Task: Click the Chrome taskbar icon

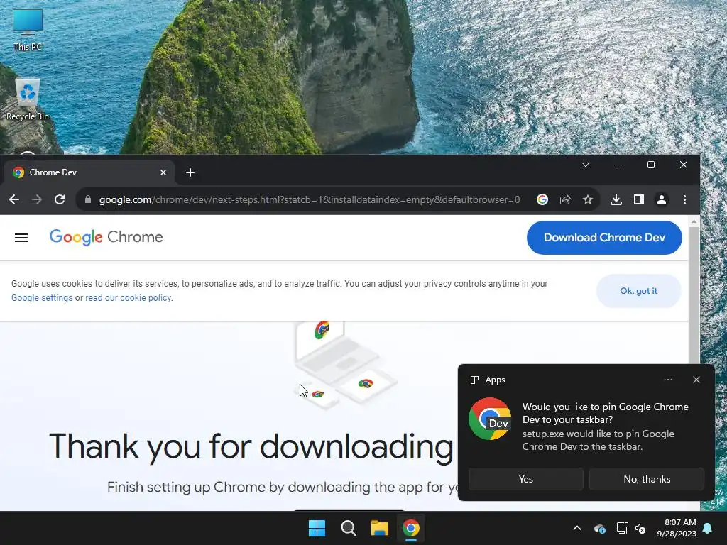Action: click(411, 528)
